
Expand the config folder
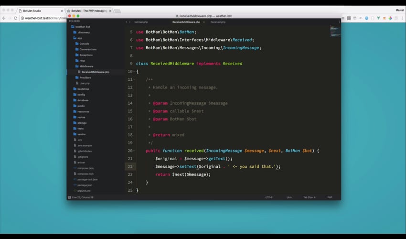(79, 95)
